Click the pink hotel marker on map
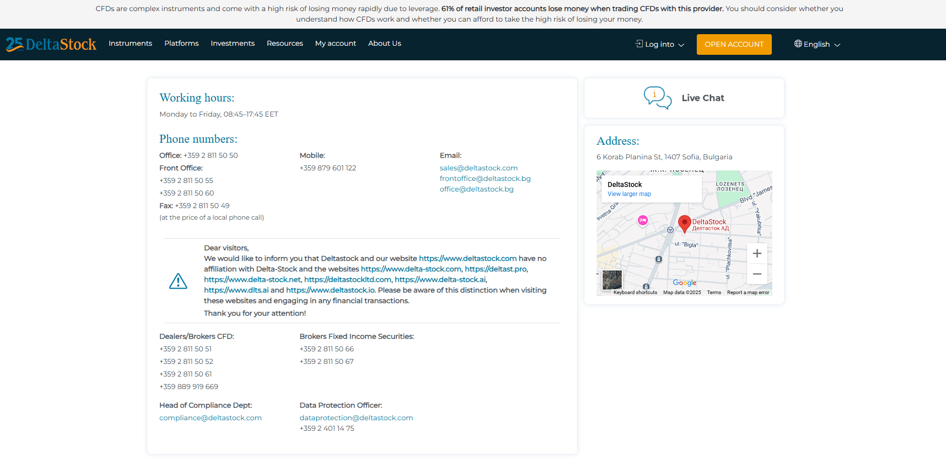The image size is (946, 471). click(642, 220)
